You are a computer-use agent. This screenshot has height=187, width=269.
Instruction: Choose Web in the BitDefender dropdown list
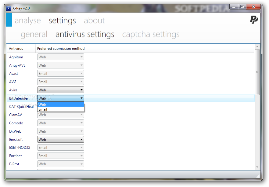61,104
